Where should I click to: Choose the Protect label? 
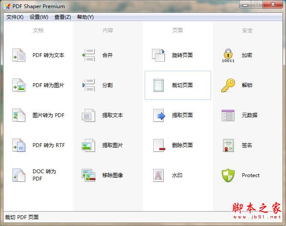(x=250, y=175)
